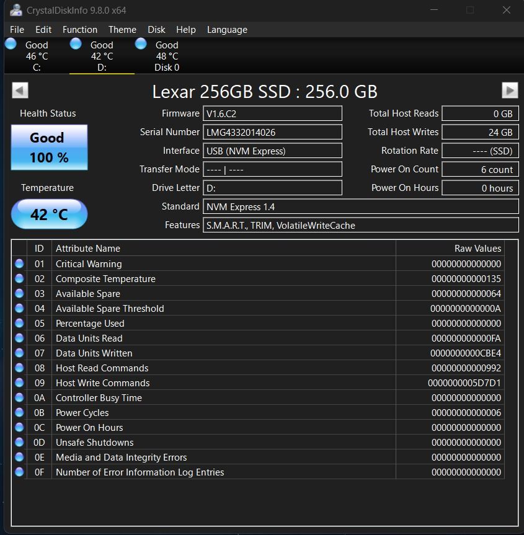Screen dimensions: 524x535
Task: Select the Disk 0 drive tab
Action: click(x=167, y=56)
